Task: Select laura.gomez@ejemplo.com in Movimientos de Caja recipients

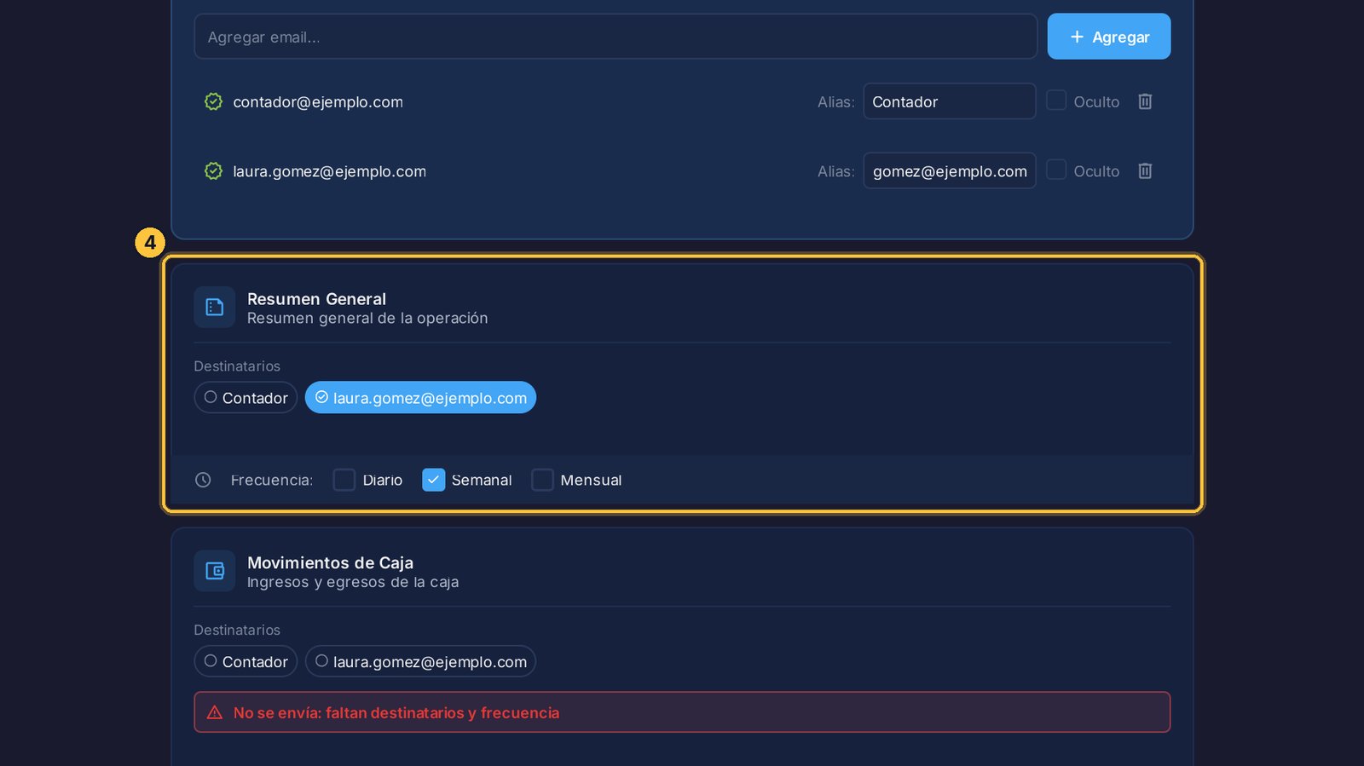Action: (420, 661)
